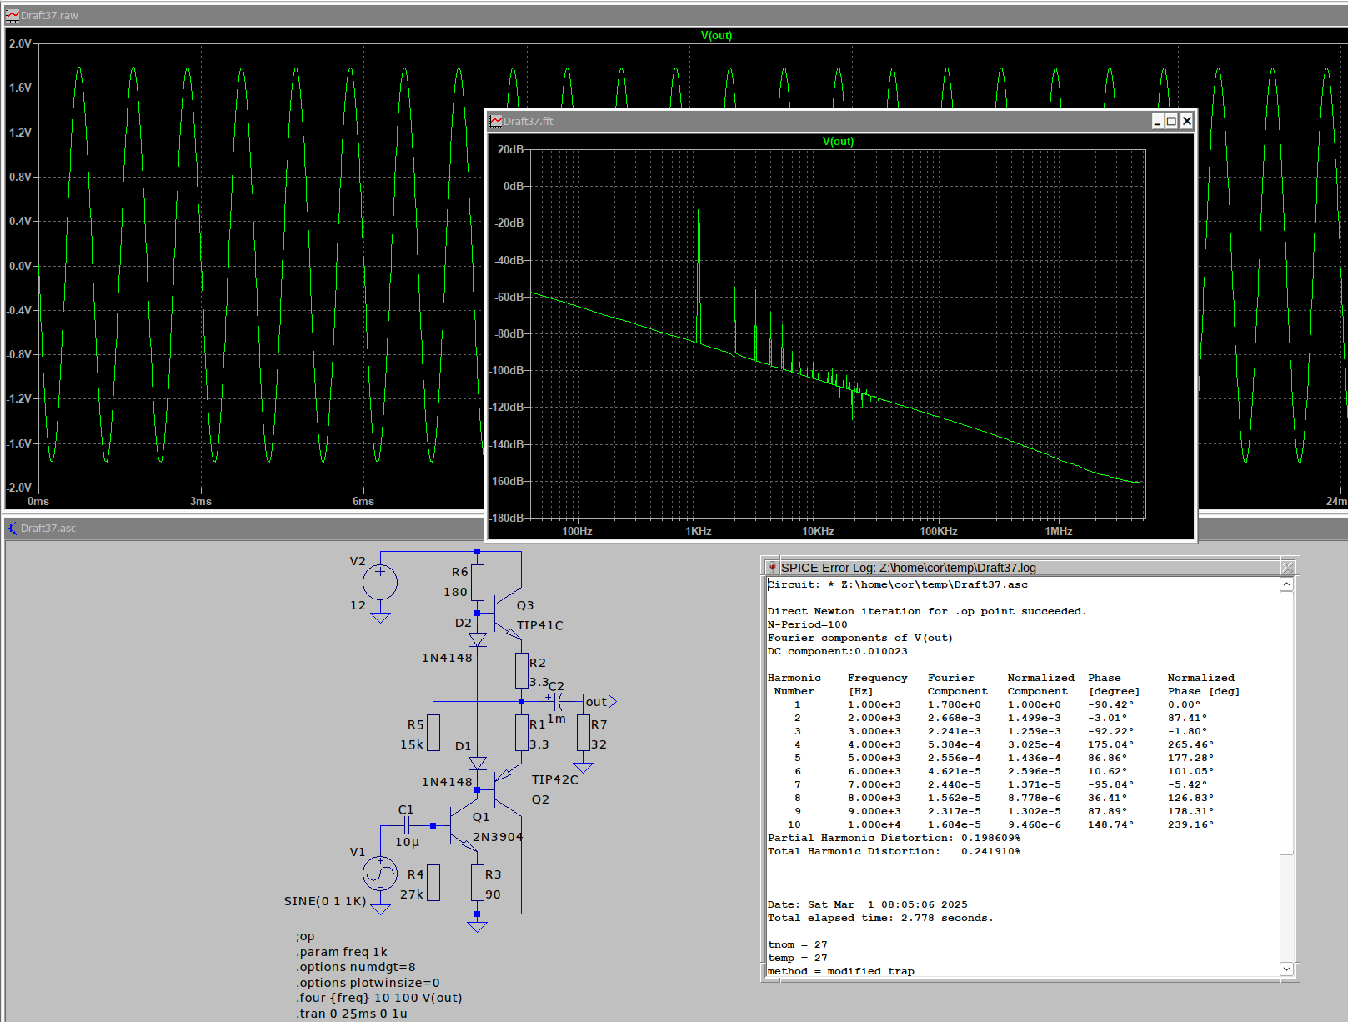This screenshot has height=1022, width=1348.
Task: Click the 'SINE(0 1 1K)' source value
Action: point(325,901)
